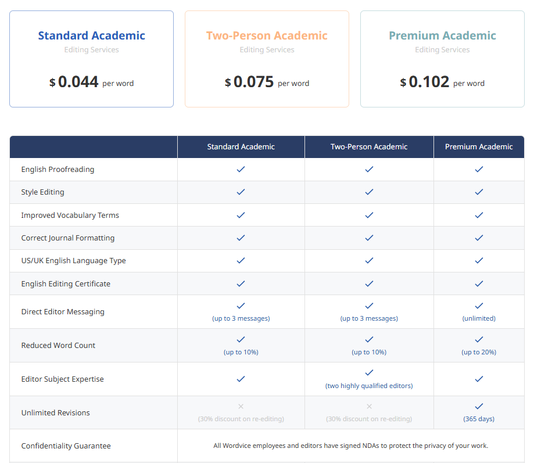The image size is (534, 463).
Task: Click the $0.102 per word price
Action: coord(442,82)
